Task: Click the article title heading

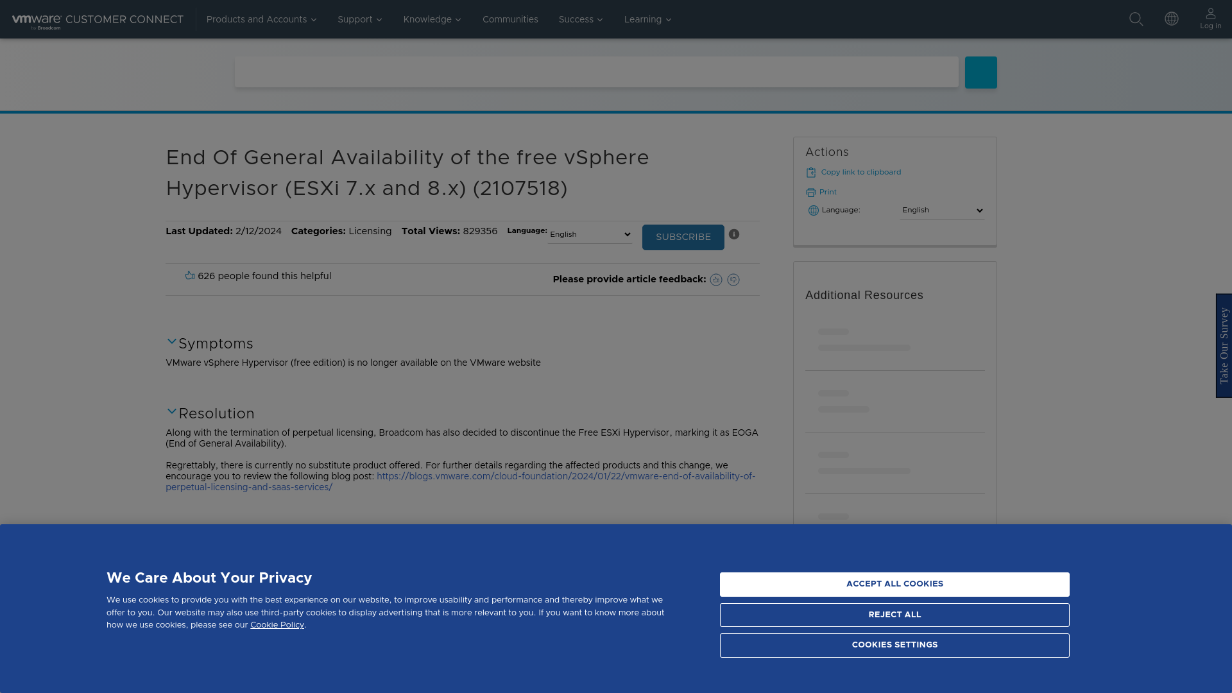Action: [x=407, y=173]
